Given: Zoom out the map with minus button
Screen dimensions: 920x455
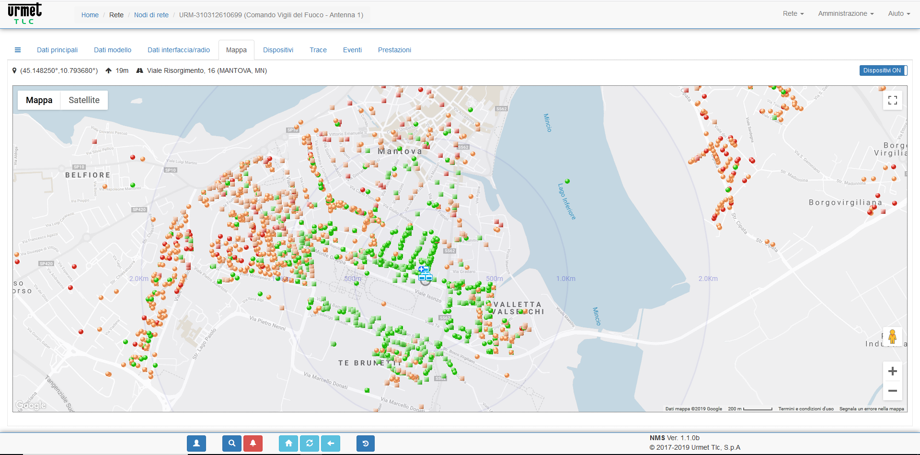Looking at the screenshot, I should pyautogui.click(x=893, y=391).
